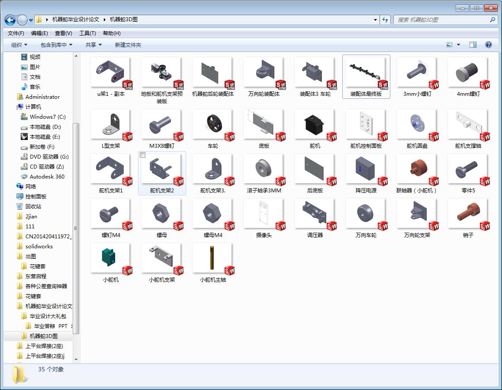
Task: Open Windows Explorer help button
Action: (x=489, y=45)
